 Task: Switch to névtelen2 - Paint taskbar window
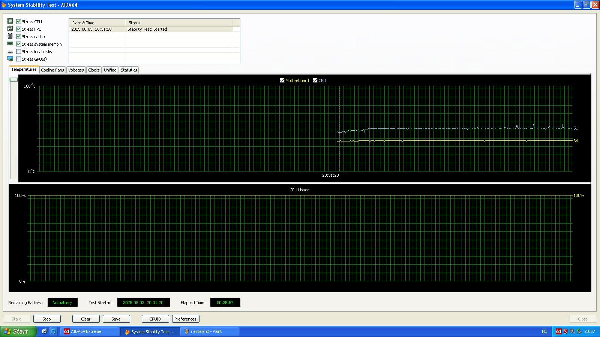coord(210,331)
